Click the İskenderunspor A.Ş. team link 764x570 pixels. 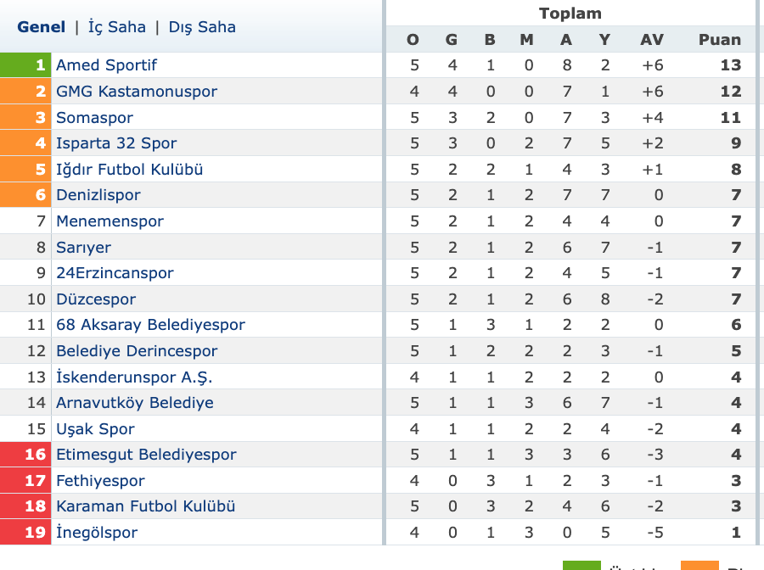tap(134, 377)
